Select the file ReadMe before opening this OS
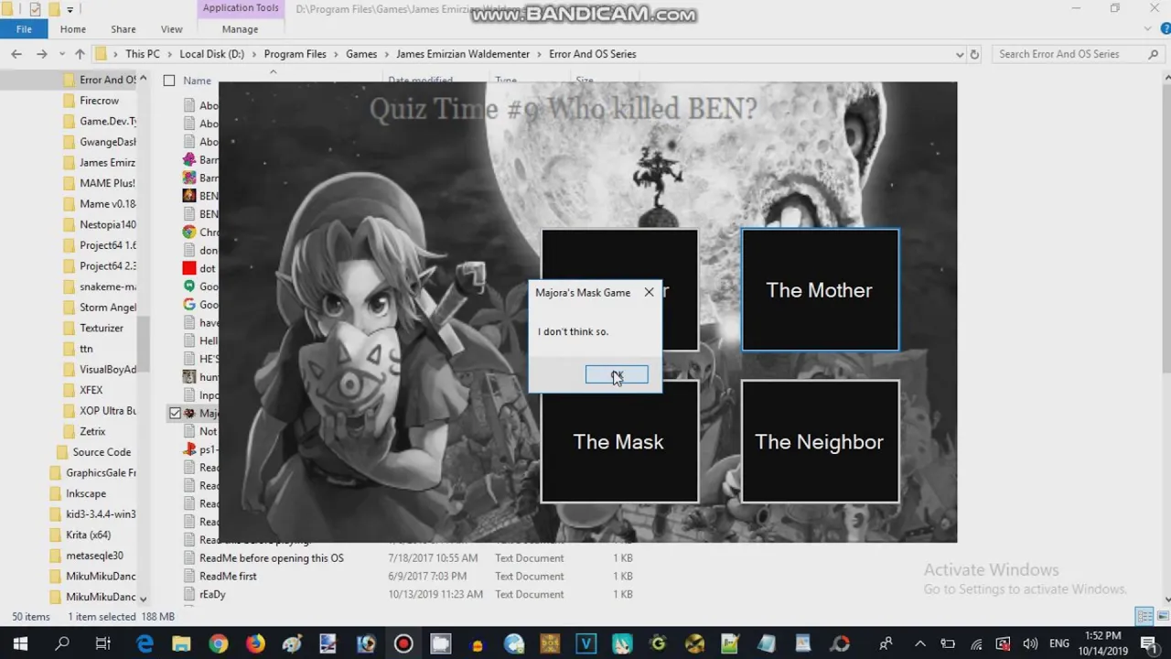Screen dimensions: 1171x659 point(272,558)
